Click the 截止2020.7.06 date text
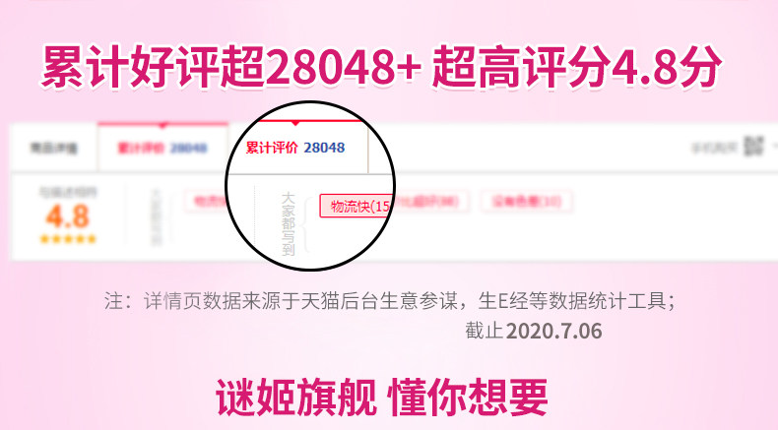Image resolution: width=778 pixels, height=430 pixels. coord(534,331)
